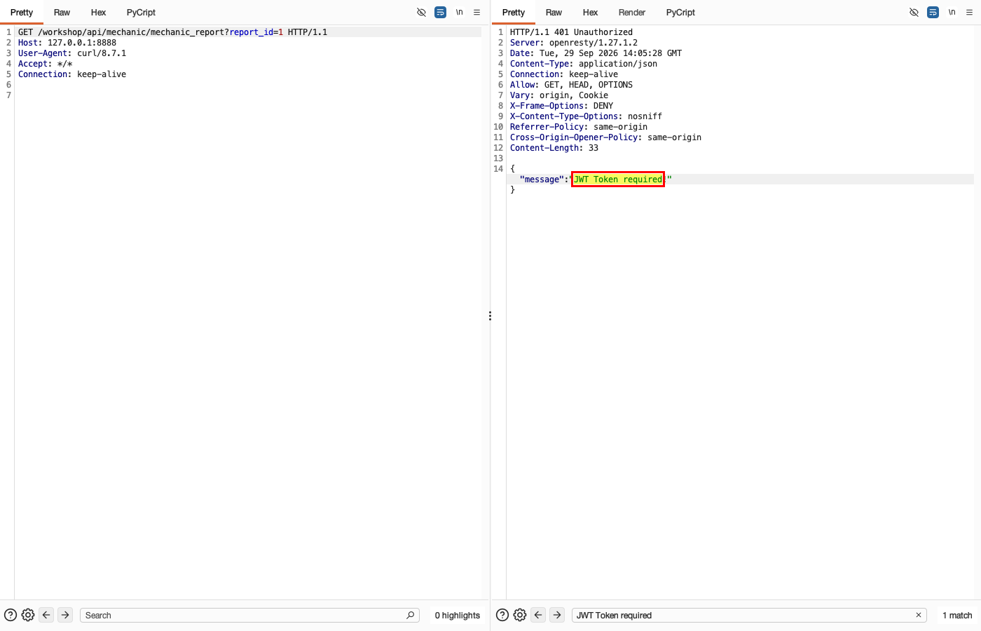Click magnifier icon in request search box
Image resolution: width=981 pixels, height=631 pixels.
point(411,615)
